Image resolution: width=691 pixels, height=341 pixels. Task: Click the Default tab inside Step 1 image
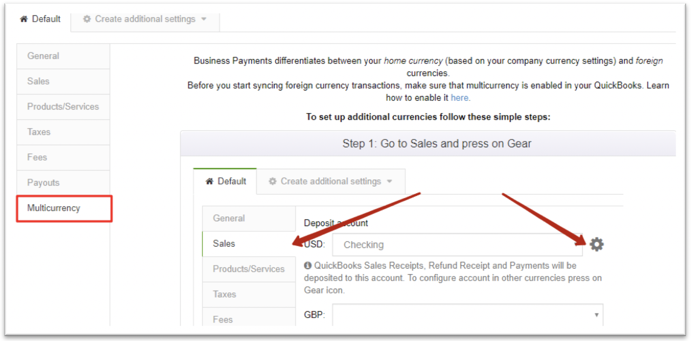click(225, 181)
